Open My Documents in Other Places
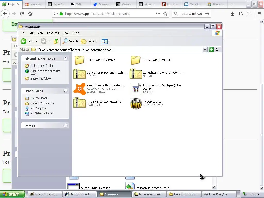The width and height of the screenshot is (264, 198). click(x=39, y=98)
